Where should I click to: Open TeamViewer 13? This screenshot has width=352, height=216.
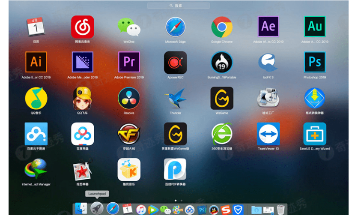coord(268,134)
